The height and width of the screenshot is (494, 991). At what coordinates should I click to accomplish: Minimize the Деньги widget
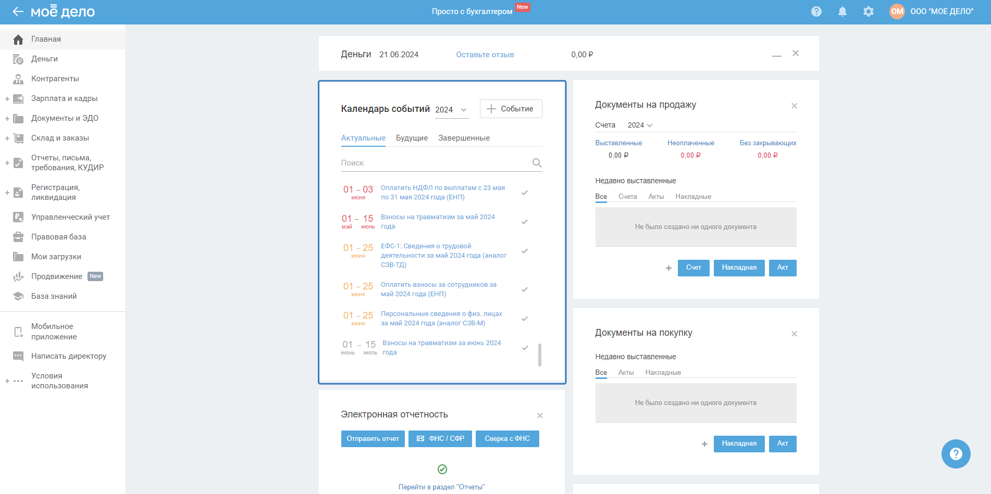(777, 55)
